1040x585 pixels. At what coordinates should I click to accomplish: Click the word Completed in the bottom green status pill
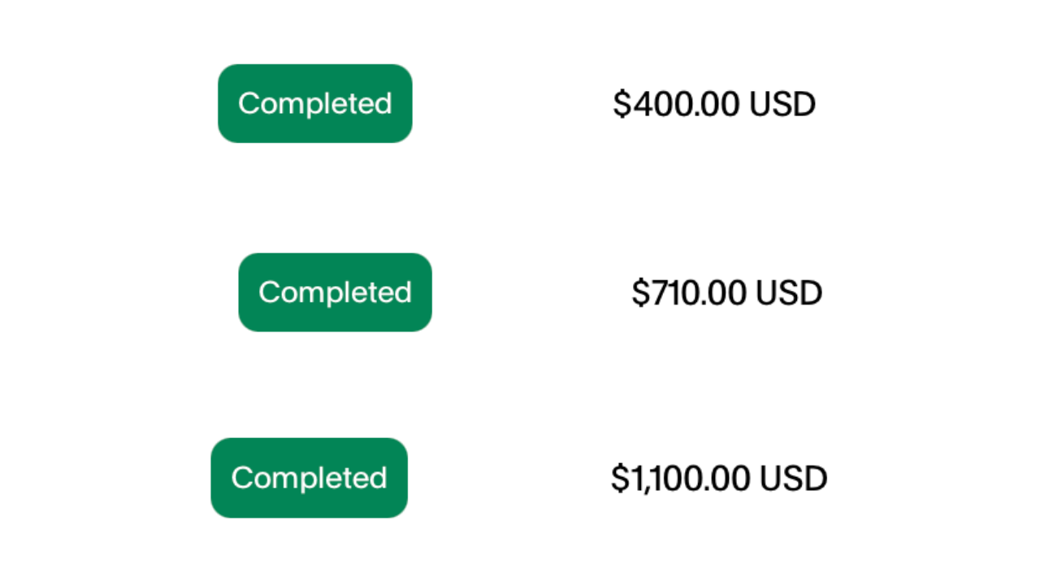tap(309, 478)
